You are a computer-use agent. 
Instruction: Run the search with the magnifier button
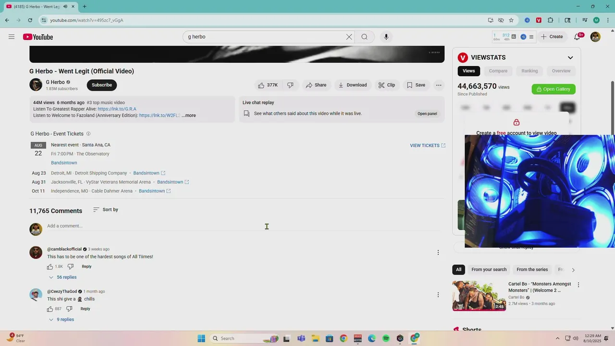[365, 37]
